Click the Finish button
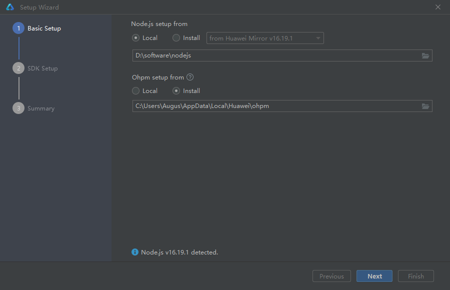450x290 pixels. [416, 276]
